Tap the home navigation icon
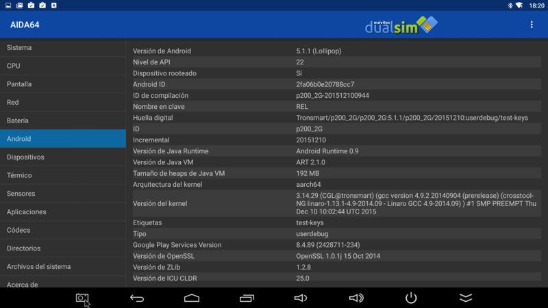The width and height of the screenshot is (548, 308). [192, 298]
